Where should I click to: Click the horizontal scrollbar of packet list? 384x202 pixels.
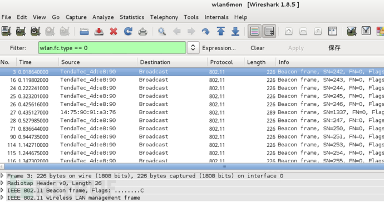pyautogui.click(x=192, y=166)
